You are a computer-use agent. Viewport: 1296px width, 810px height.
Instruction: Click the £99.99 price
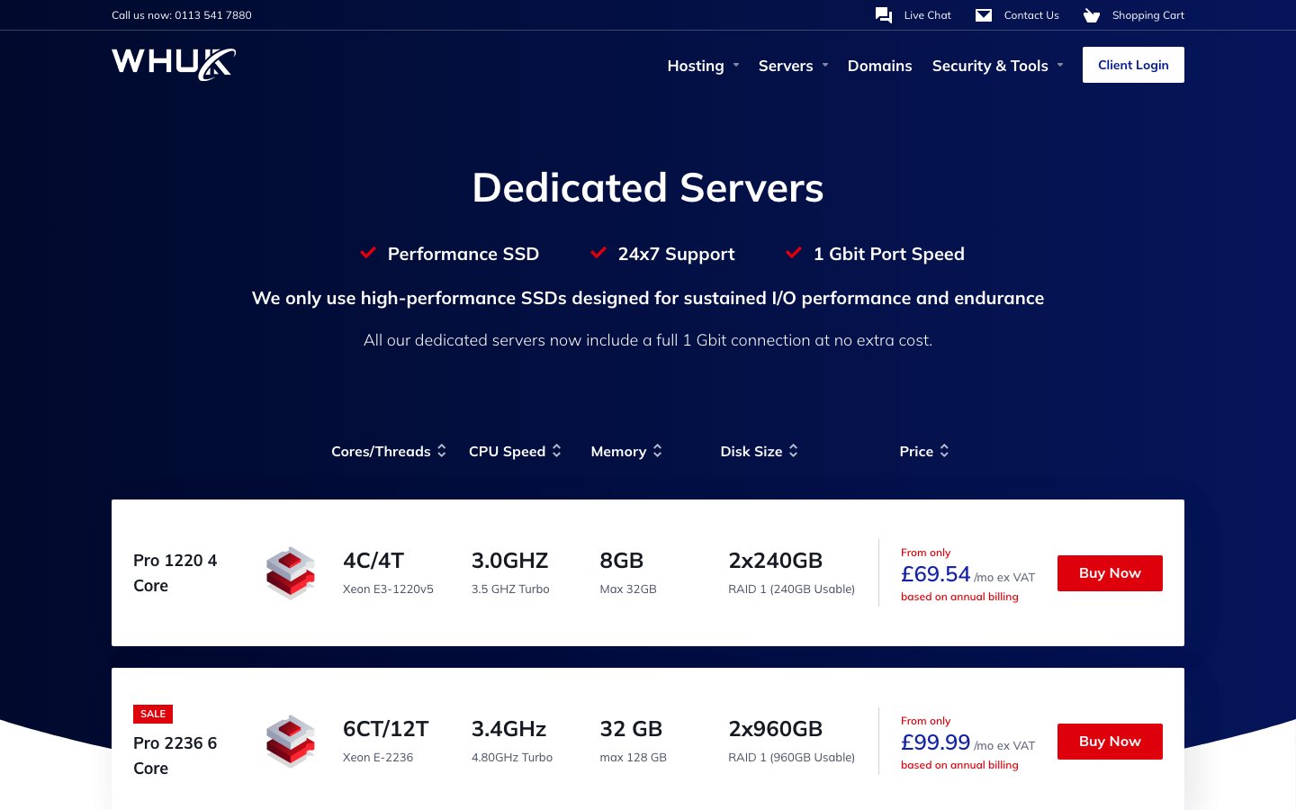click(x=935, y=742)
